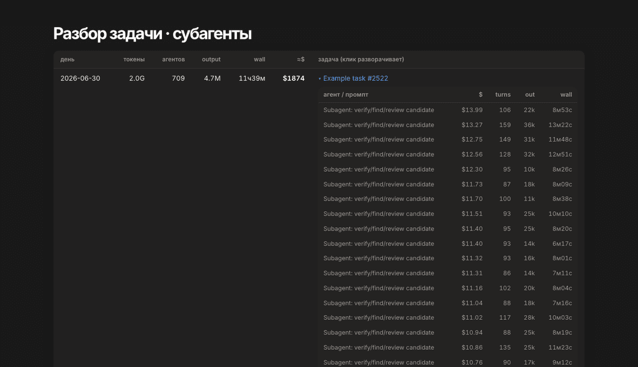The height and width of the screenshot is (367, 638).
Task: Click the turns value 117
Action: click(505, 317)
